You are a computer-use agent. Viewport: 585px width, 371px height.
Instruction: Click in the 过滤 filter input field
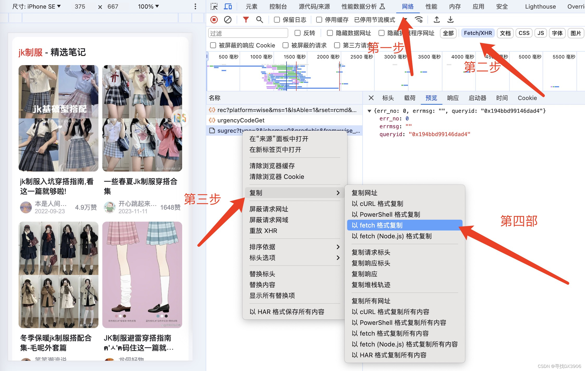pos(248,33)
